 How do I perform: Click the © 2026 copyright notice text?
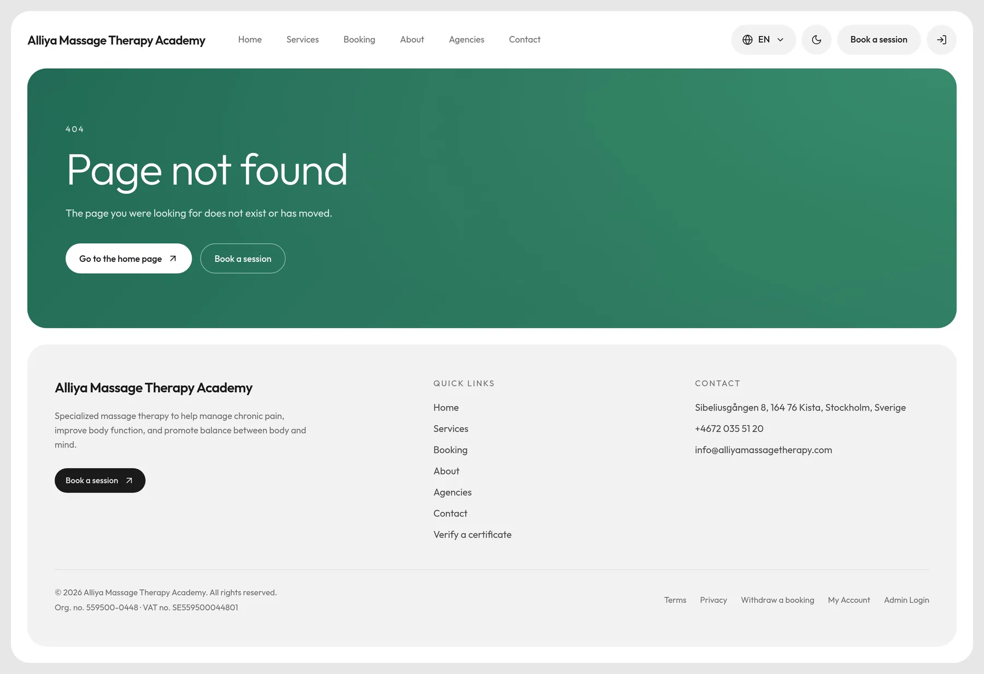tap(166, 593)
